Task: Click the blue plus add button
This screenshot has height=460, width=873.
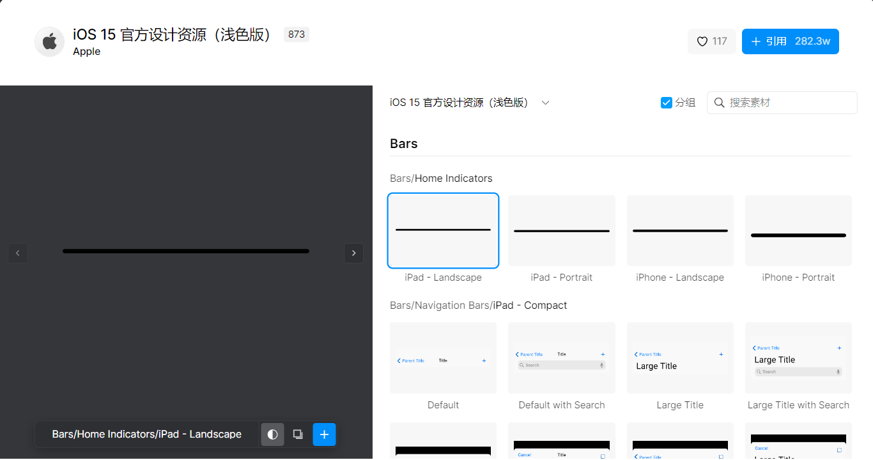Action: click(x=324, y=434)
